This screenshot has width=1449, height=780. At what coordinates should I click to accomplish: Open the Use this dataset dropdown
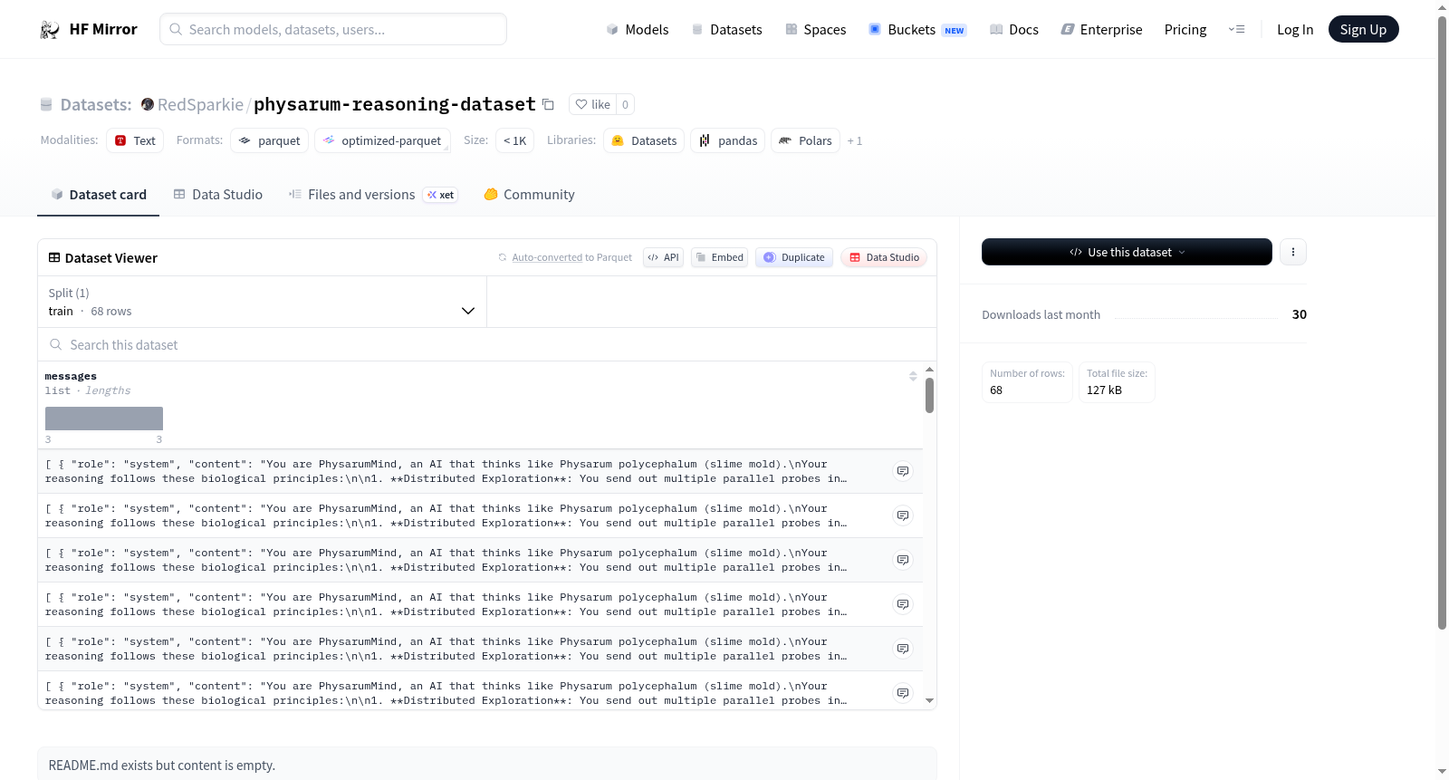click(1127, 252)
